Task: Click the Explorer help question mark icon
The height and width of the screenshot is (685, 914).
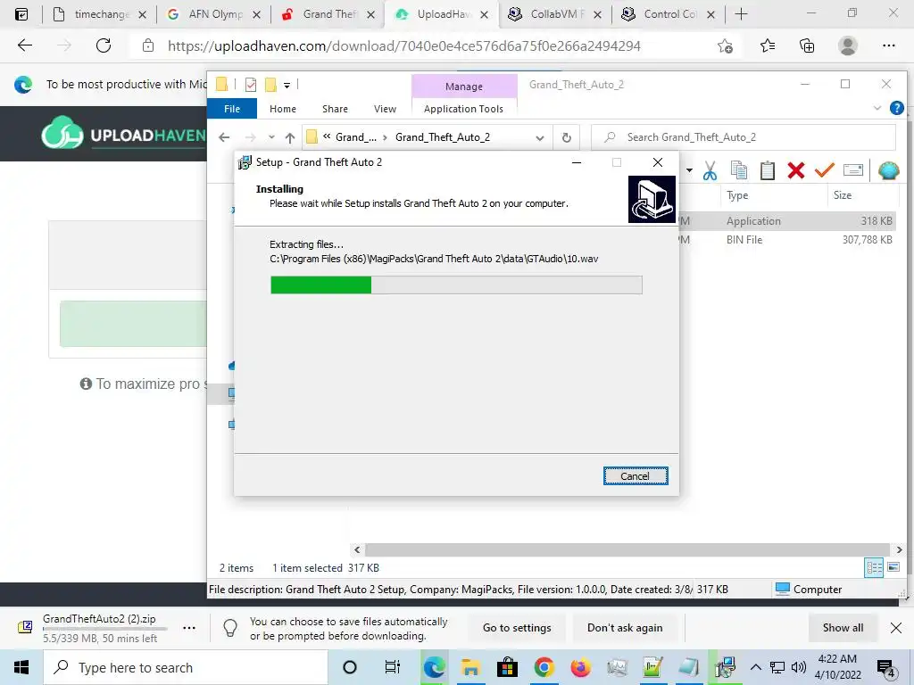Action: (896, 108)
